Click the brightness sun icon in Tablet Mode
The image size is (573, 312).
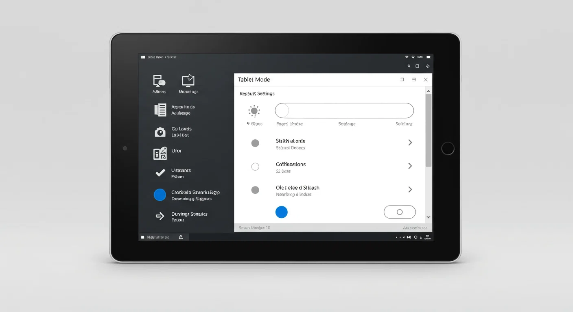tap(254, 110)
